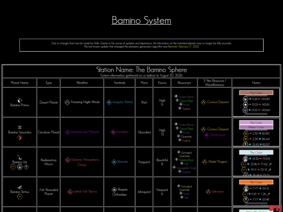Click the Type column header
283x212 pixels.
click(49, 83)
